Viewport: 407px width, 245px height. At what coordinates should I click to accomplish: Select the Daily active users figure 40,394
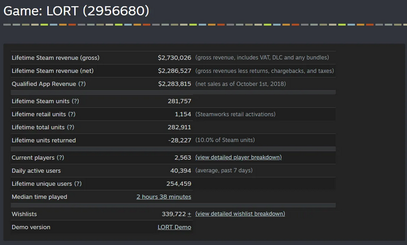[179, 171]
